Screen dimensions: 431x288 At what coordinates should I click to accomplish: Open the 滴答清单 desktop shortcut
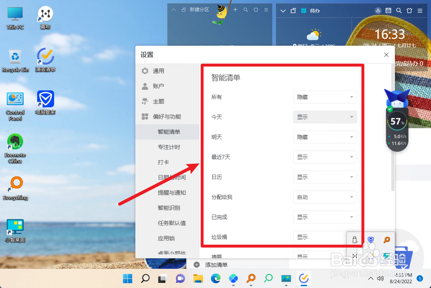45,60
